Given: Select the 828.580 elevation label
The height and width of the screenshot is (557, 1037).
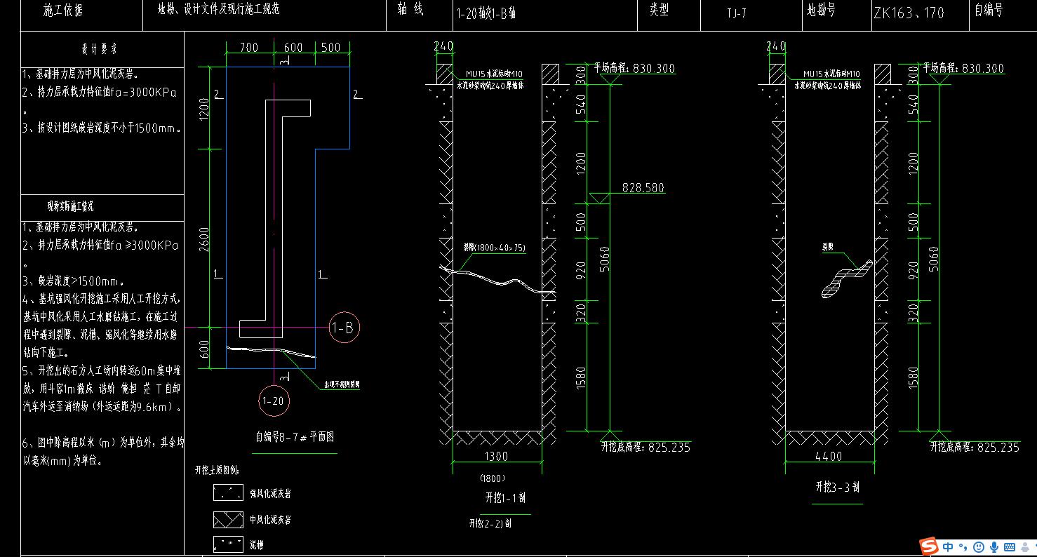Looking at the screenshot, I should 643,187.
